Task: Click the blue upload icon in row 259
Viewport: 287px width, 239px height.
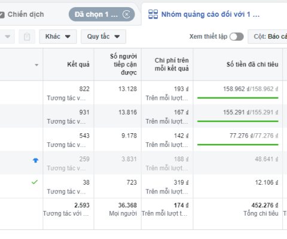Action: click(x=36, y=160)
